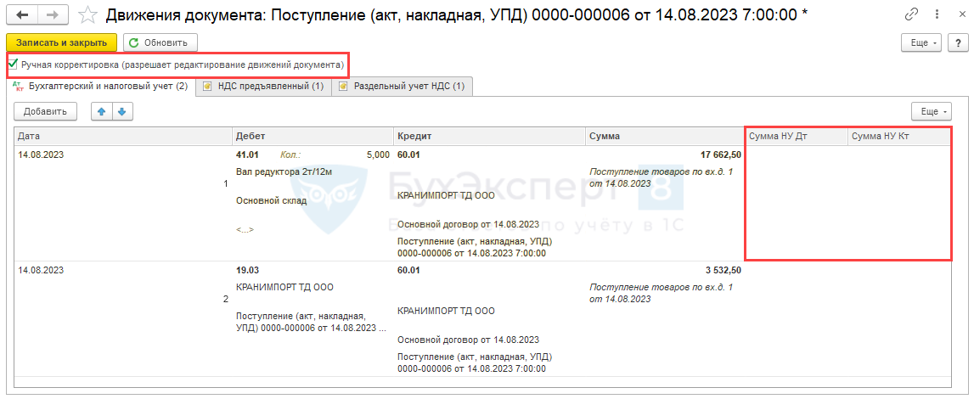This screenshot has height=399, width=974.
Task: Select credit account 60.01 in row 2
Action: click(x=408, y=271)
